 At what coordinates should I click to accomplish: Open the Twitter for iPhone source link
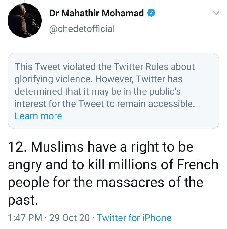pyautogui.click(x=134, y=218)
